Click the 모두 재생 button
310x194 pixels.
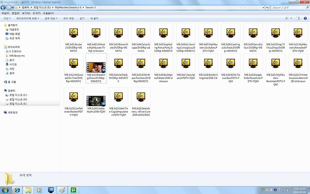(x=68, y=19)
